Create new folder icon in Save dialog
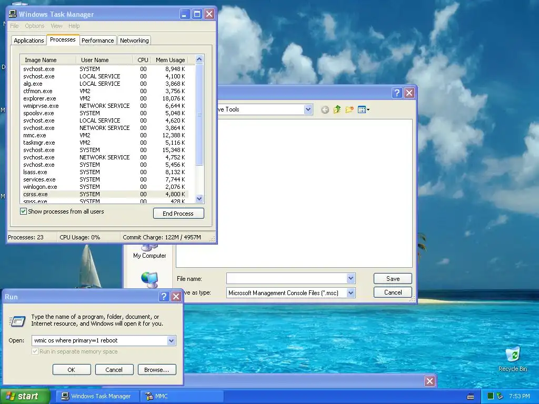 350,109
